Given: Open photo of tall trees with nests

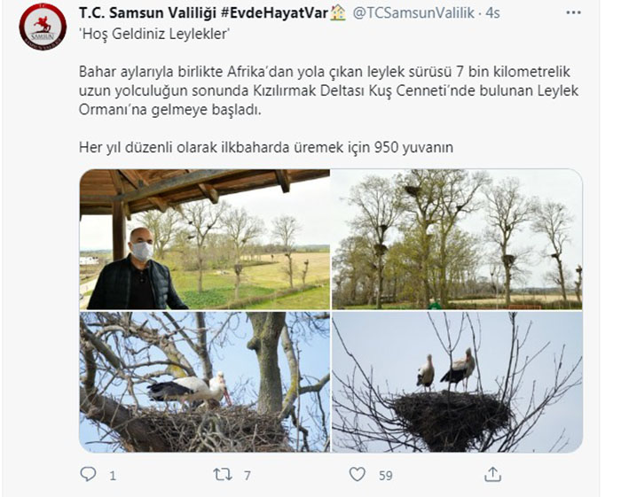Looking at the screenshot, I should coord(457,239).
